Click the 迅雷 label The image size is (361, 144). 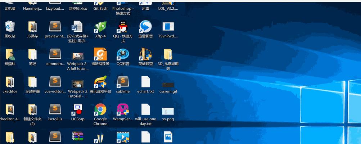[x=145, y=9]
